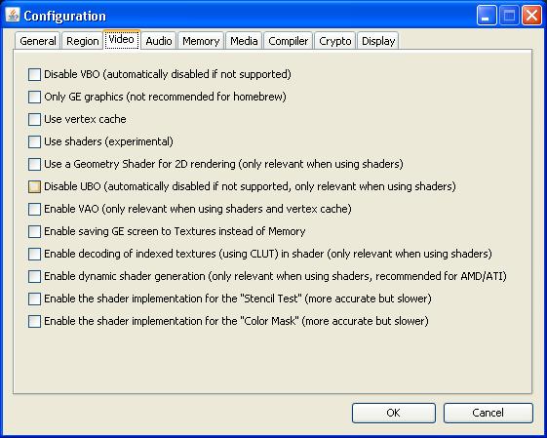Switch to the General tab
The height and width of the screenshot is (438, 547).
[38, 41]
